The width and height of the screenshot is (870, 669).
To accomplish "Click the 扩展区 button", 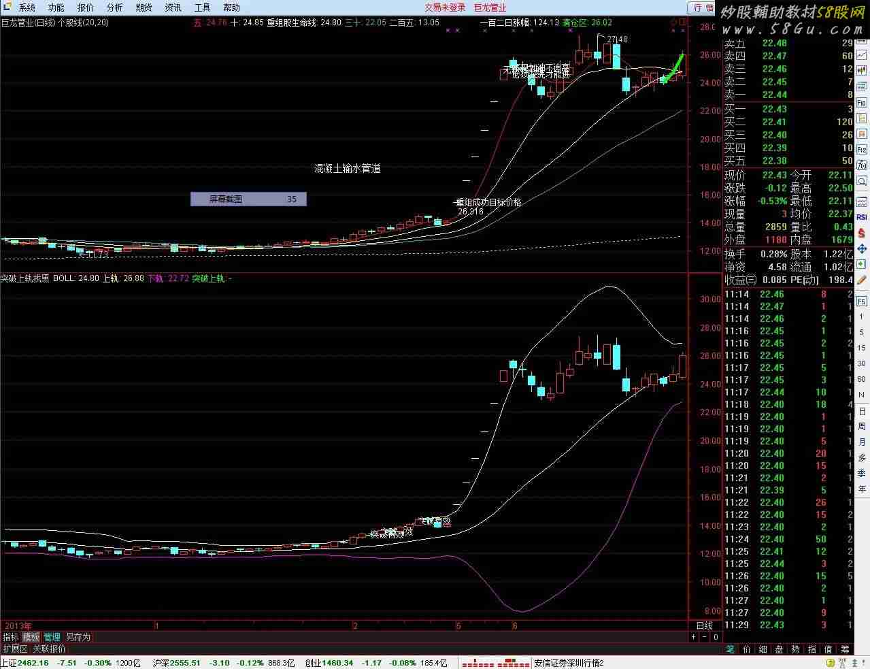I will [15, 649].
